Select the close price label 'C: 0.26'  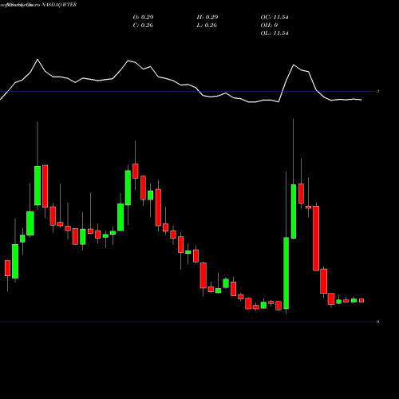(143, 26)
